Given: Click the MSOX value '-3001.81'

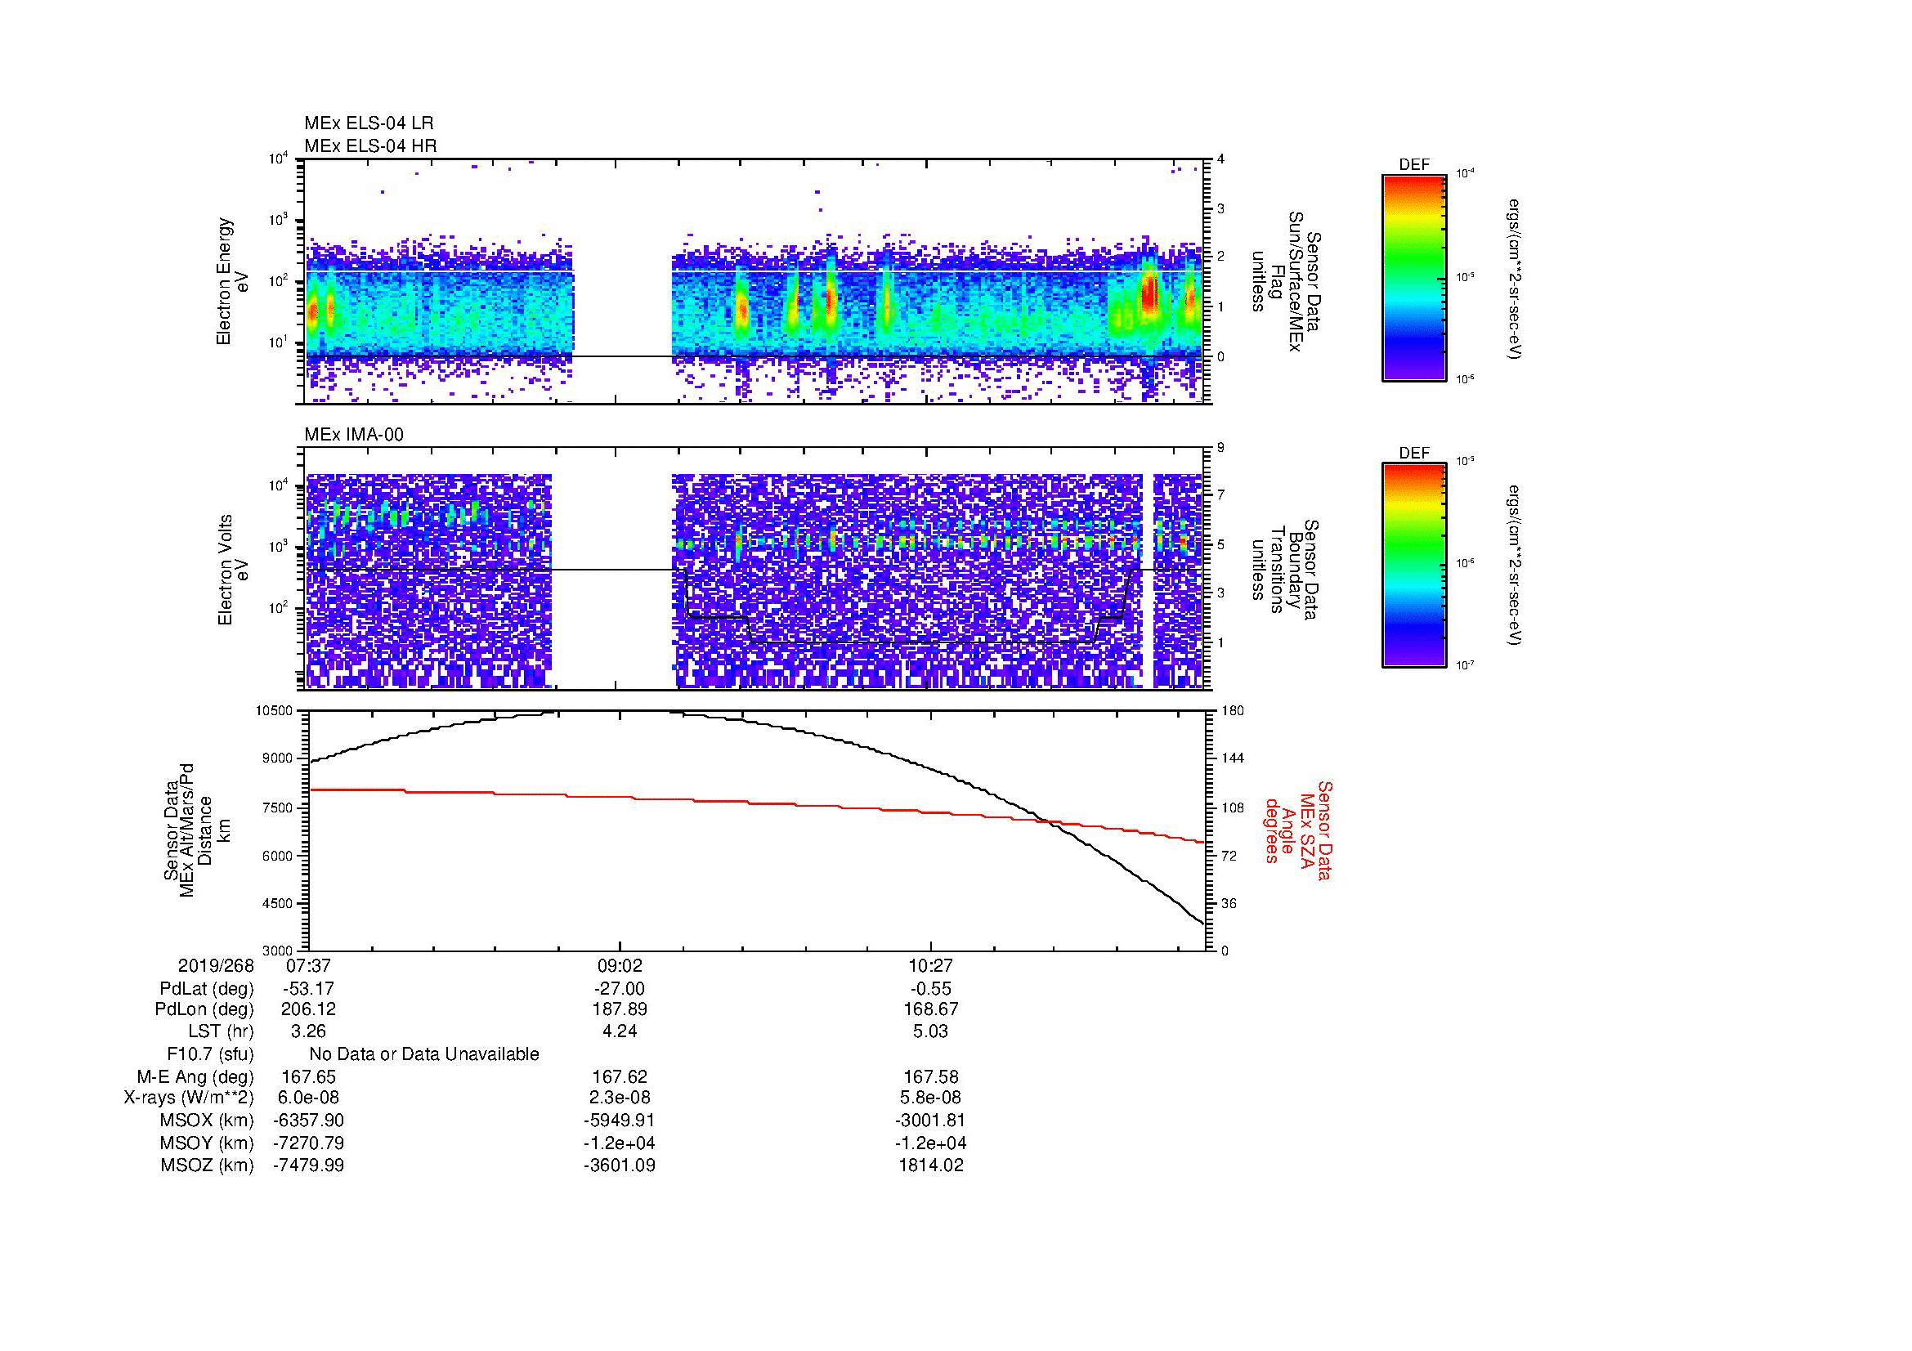Looking at the screenshot, I should click(x=931, y=1121).
